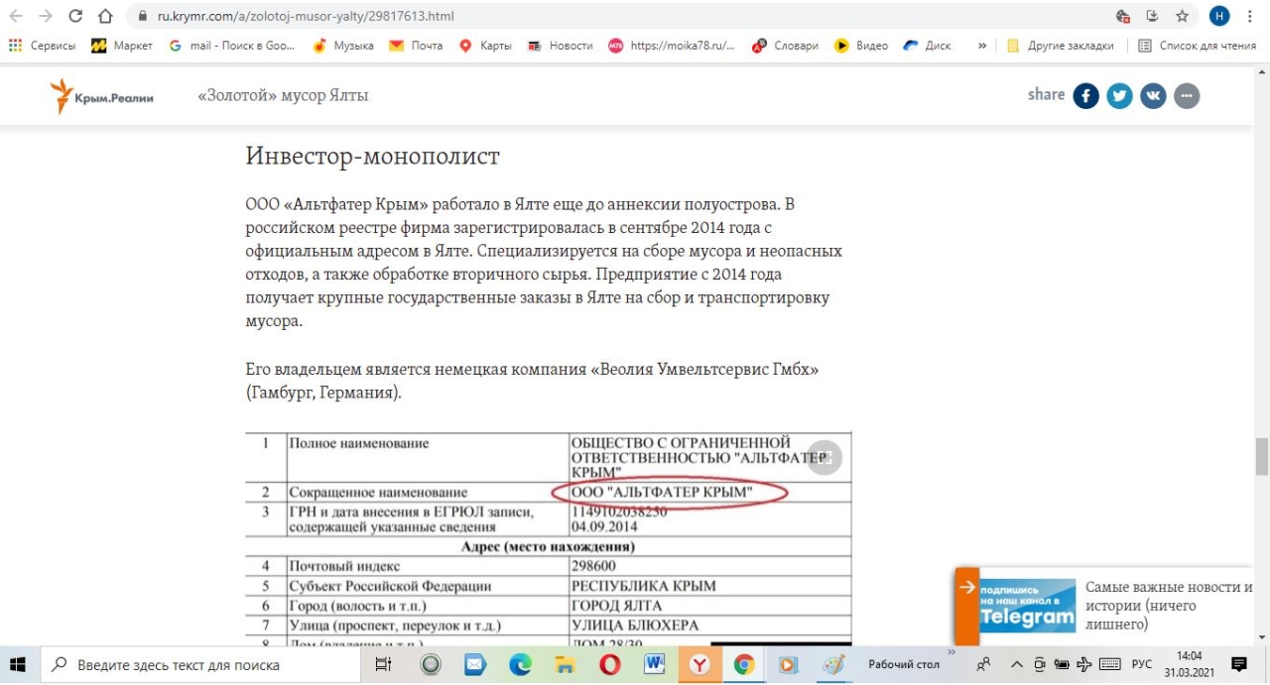The height and width of the screenshot is (685, 1270).
Task: Open the Сервисы apps bookmark
Action: (x=42, y=46)
